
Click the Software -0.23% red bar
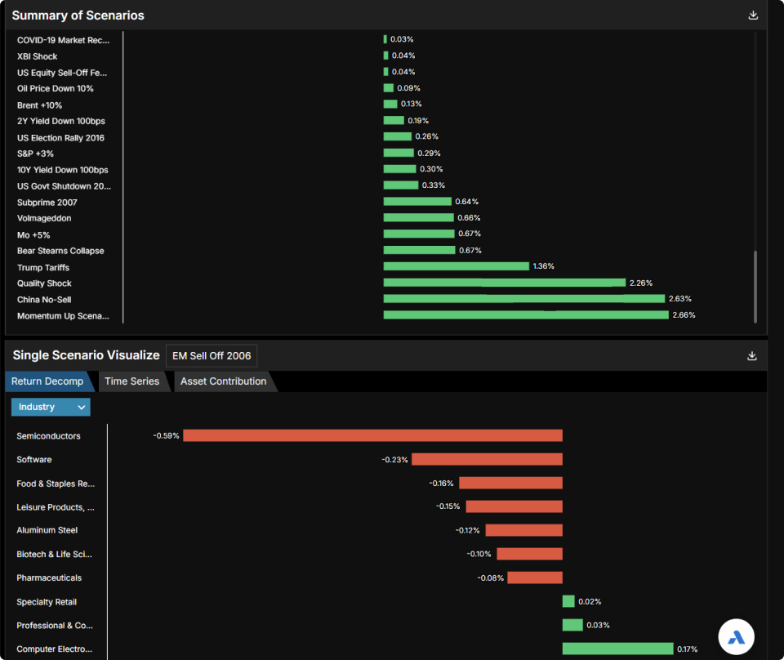tap(487, 459)
